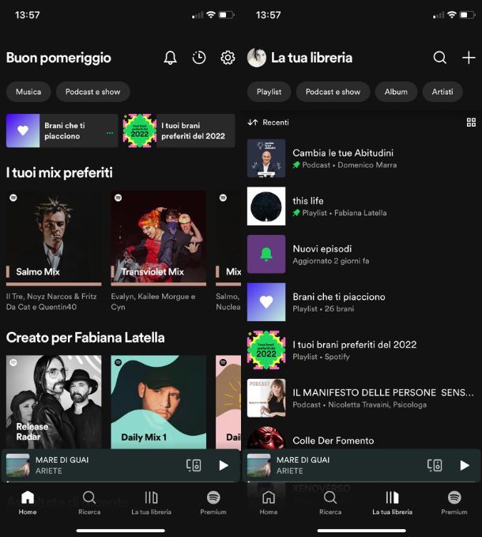The height and width of the screenshot is (537, 482).
Task: Tap Home icon in left bottom bar
Action: click(28, 502)
